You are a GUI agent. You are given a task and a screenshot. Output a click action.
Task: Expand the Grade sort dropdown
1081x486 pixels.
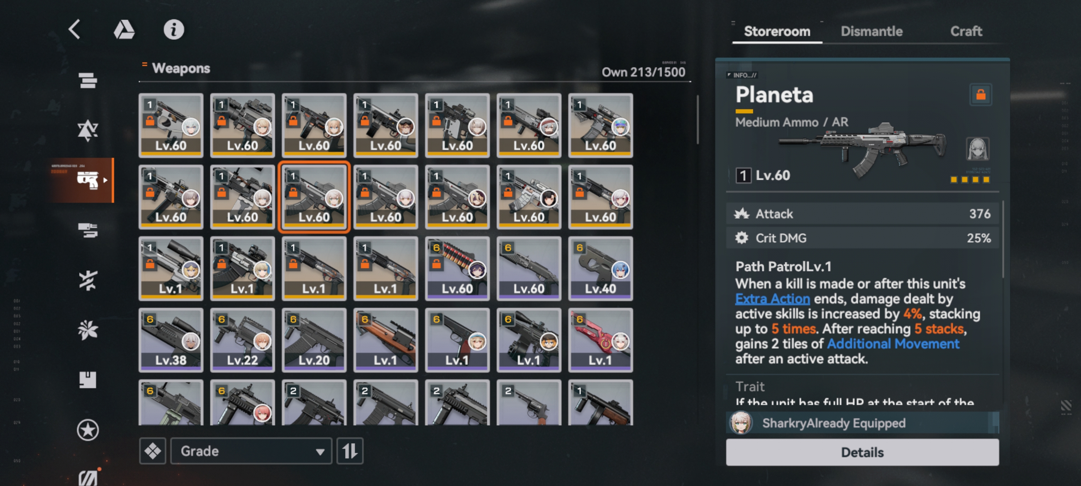pyautogui.click(x=251, y=451)
